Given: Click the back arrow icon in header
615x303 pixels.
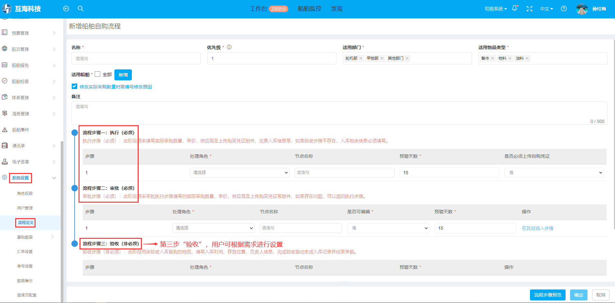Looking at the screenshot, I should (66, 9).
